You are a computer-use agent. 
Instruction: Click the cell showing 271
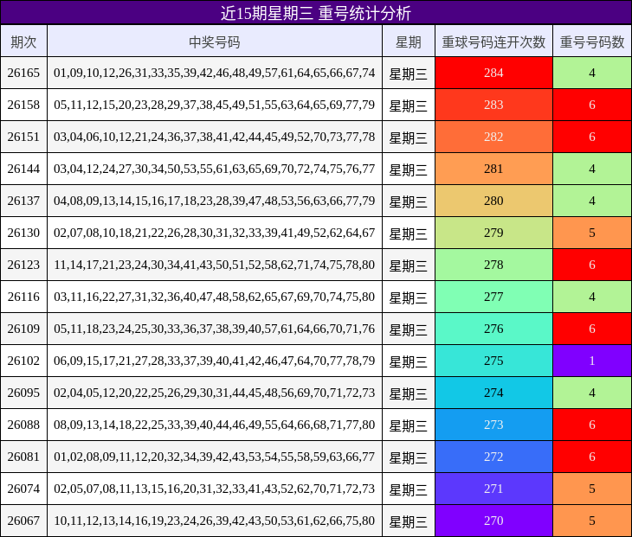493,489
